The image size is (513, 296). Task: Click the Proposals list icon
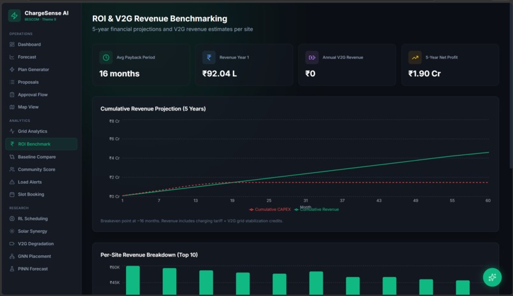click(12, 82)
